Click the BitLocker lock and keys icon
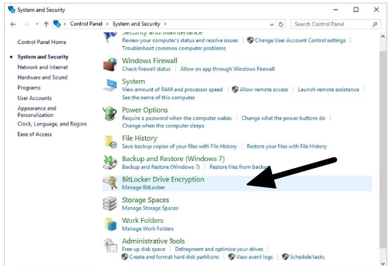 coord(110,183)
